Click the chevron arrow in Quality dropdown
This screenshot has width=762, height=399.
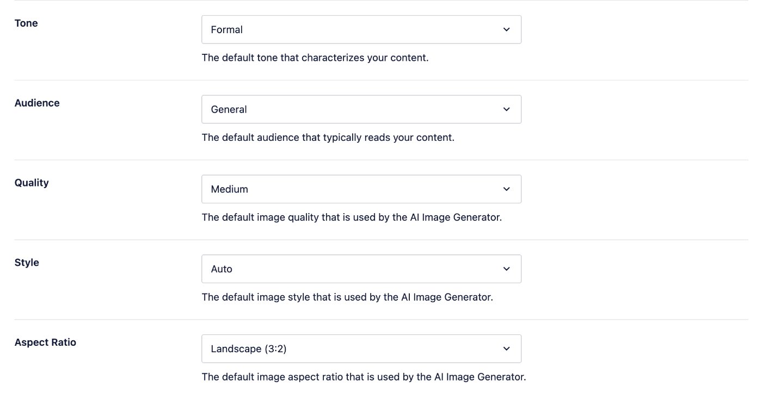[x=507, y=189]
